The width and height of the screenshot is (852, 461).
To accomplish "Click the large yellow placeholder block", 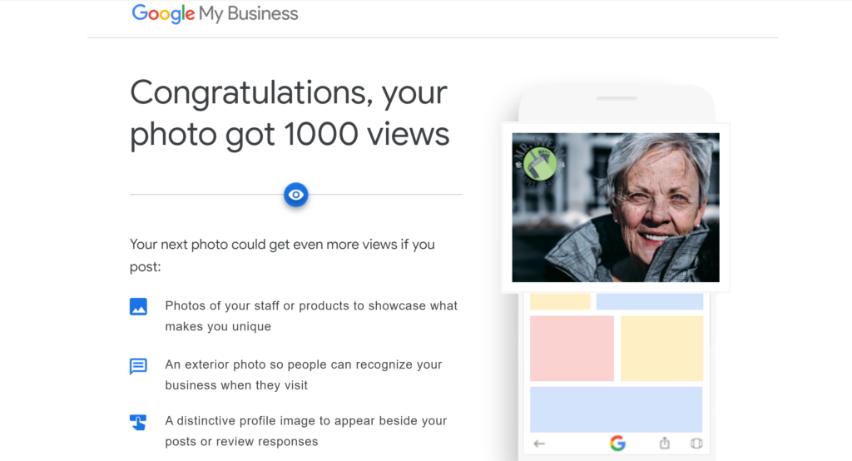I will pos(661,349).
